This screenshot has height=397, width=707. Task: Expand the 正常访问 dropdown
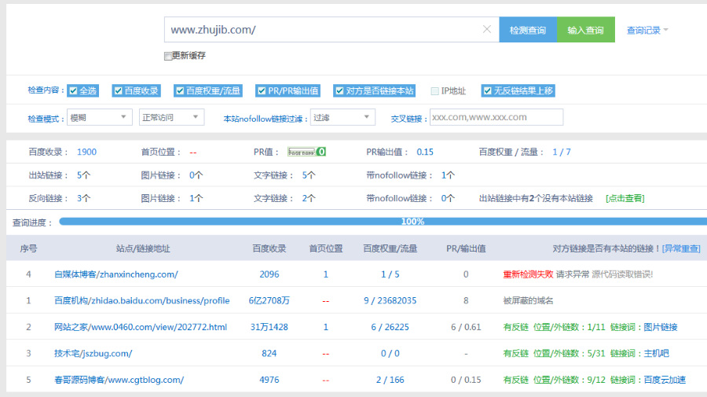tap(170, 117)
